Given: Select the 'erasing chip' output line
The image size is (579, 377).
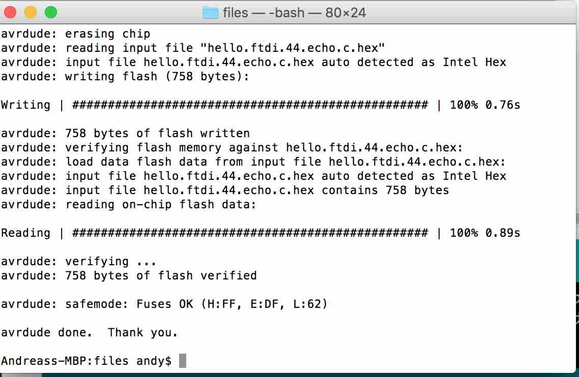Looking at the screenshot, I should click(x=76, y=34).
